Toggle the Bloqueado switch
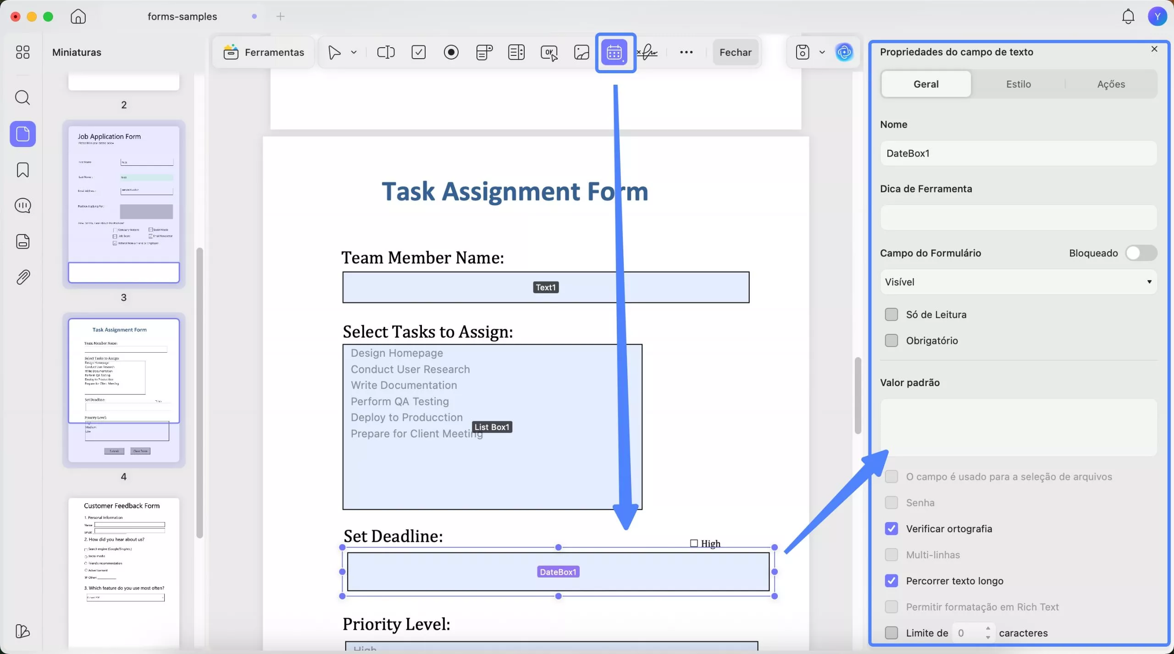Screen dimensions: 1174x654 coord(1141,253)
